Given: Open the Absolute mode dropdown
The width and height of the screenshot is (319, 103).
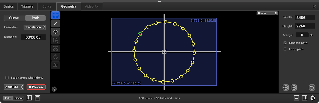Looking at the screenshot, I should click(14, 87).
